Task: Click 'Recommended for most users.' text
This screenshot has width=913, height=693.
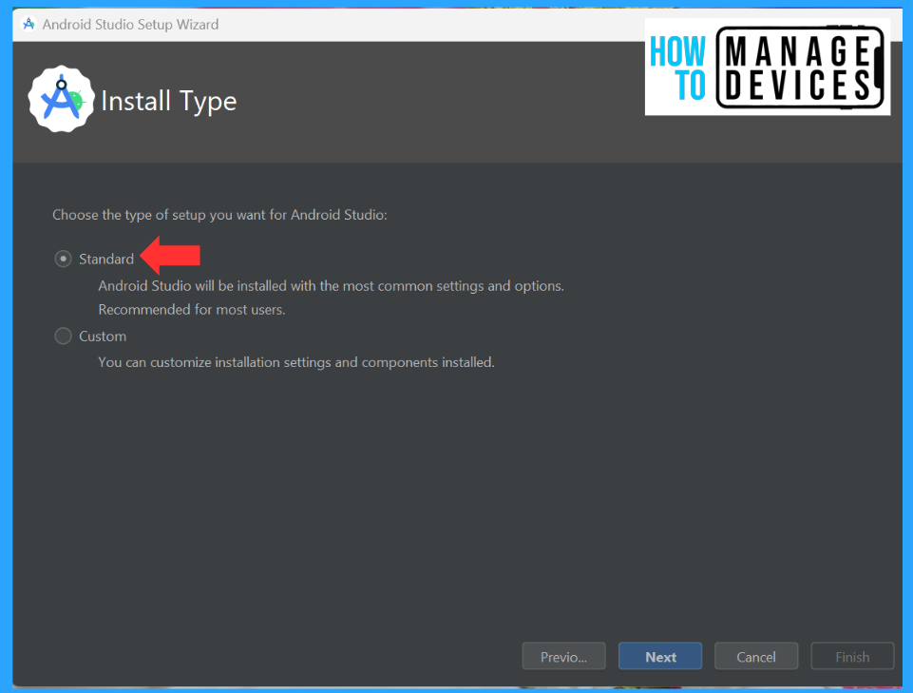Action: tap(192, 310)
